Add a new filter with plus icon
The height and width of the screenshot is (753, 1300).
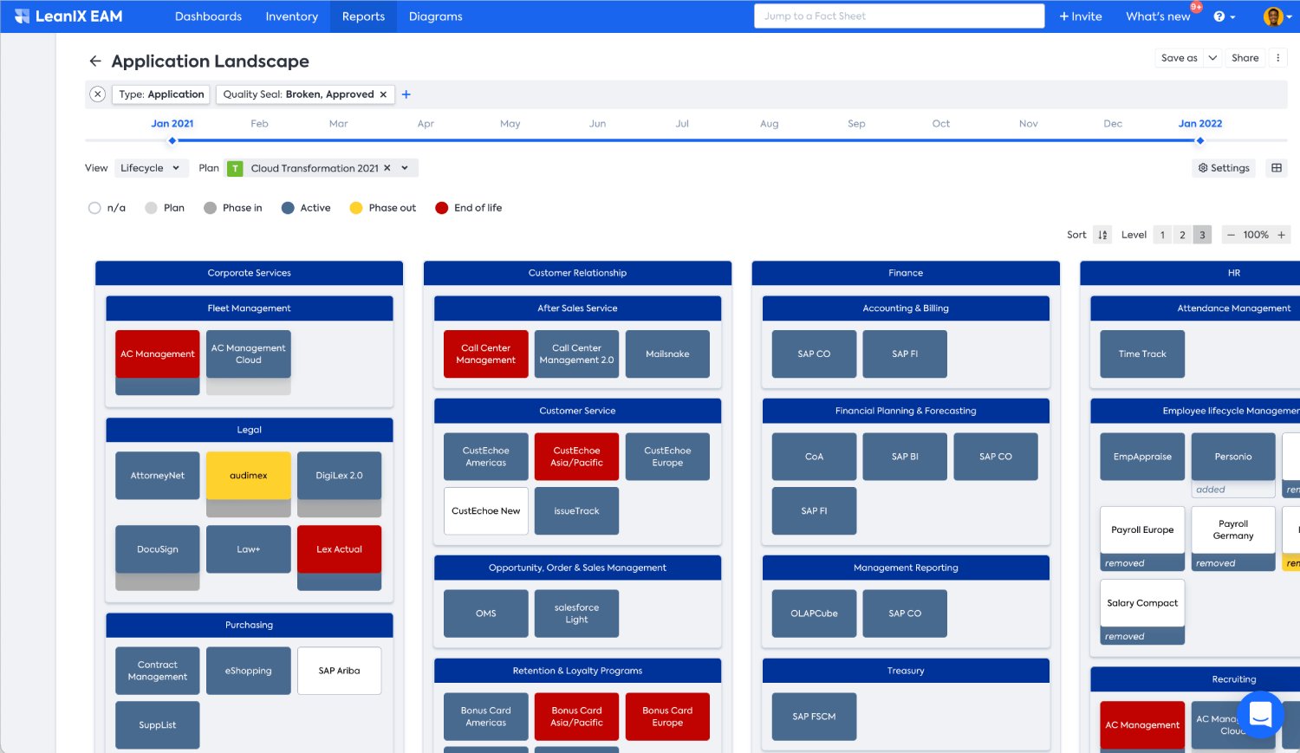(406, 94)
